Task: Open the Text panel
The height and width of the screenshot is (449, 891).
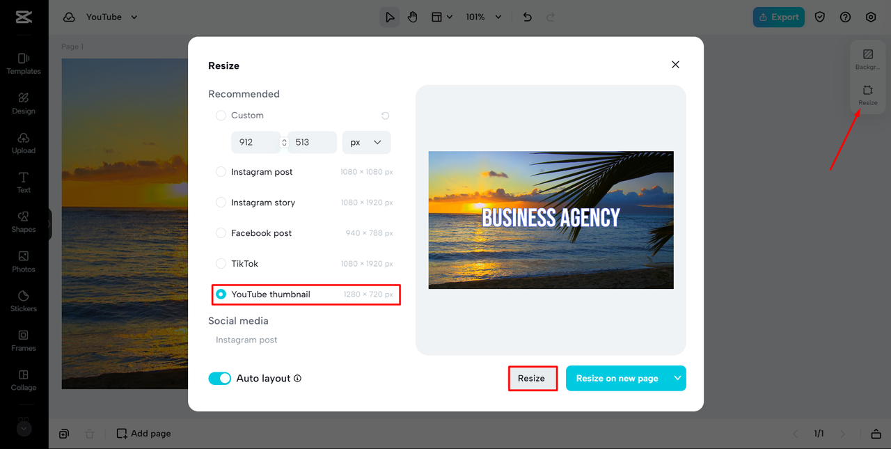Action: (24, 182)
